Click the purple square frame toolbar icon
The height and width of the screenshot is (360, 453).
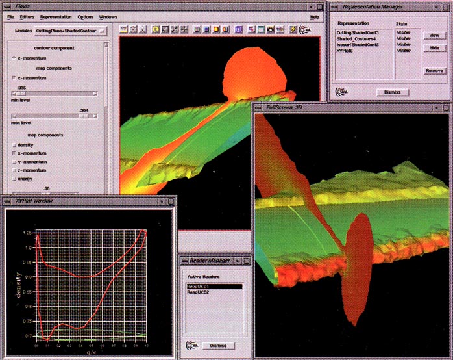239,29
